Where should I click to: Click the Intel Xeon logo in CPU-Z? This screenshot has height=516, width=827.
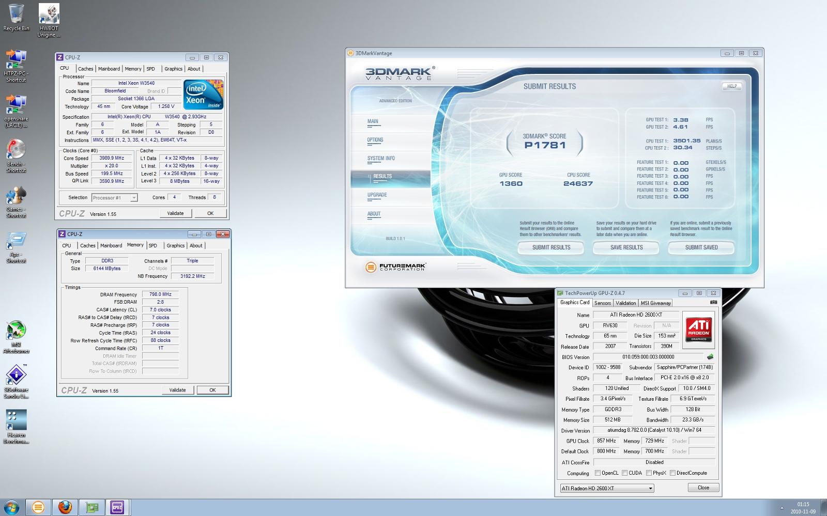point(203,94)
